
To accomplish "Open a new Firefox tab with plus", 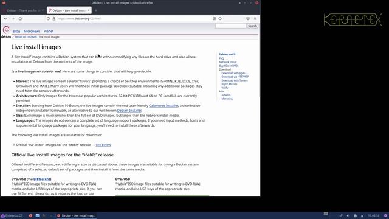I will (x=96, y=10).
